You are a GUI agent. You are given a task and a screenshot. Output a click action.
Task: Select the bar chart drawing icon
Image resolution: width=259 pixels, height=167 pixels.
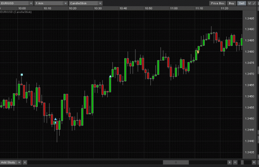pyautogui.click(x=249, y=3)
